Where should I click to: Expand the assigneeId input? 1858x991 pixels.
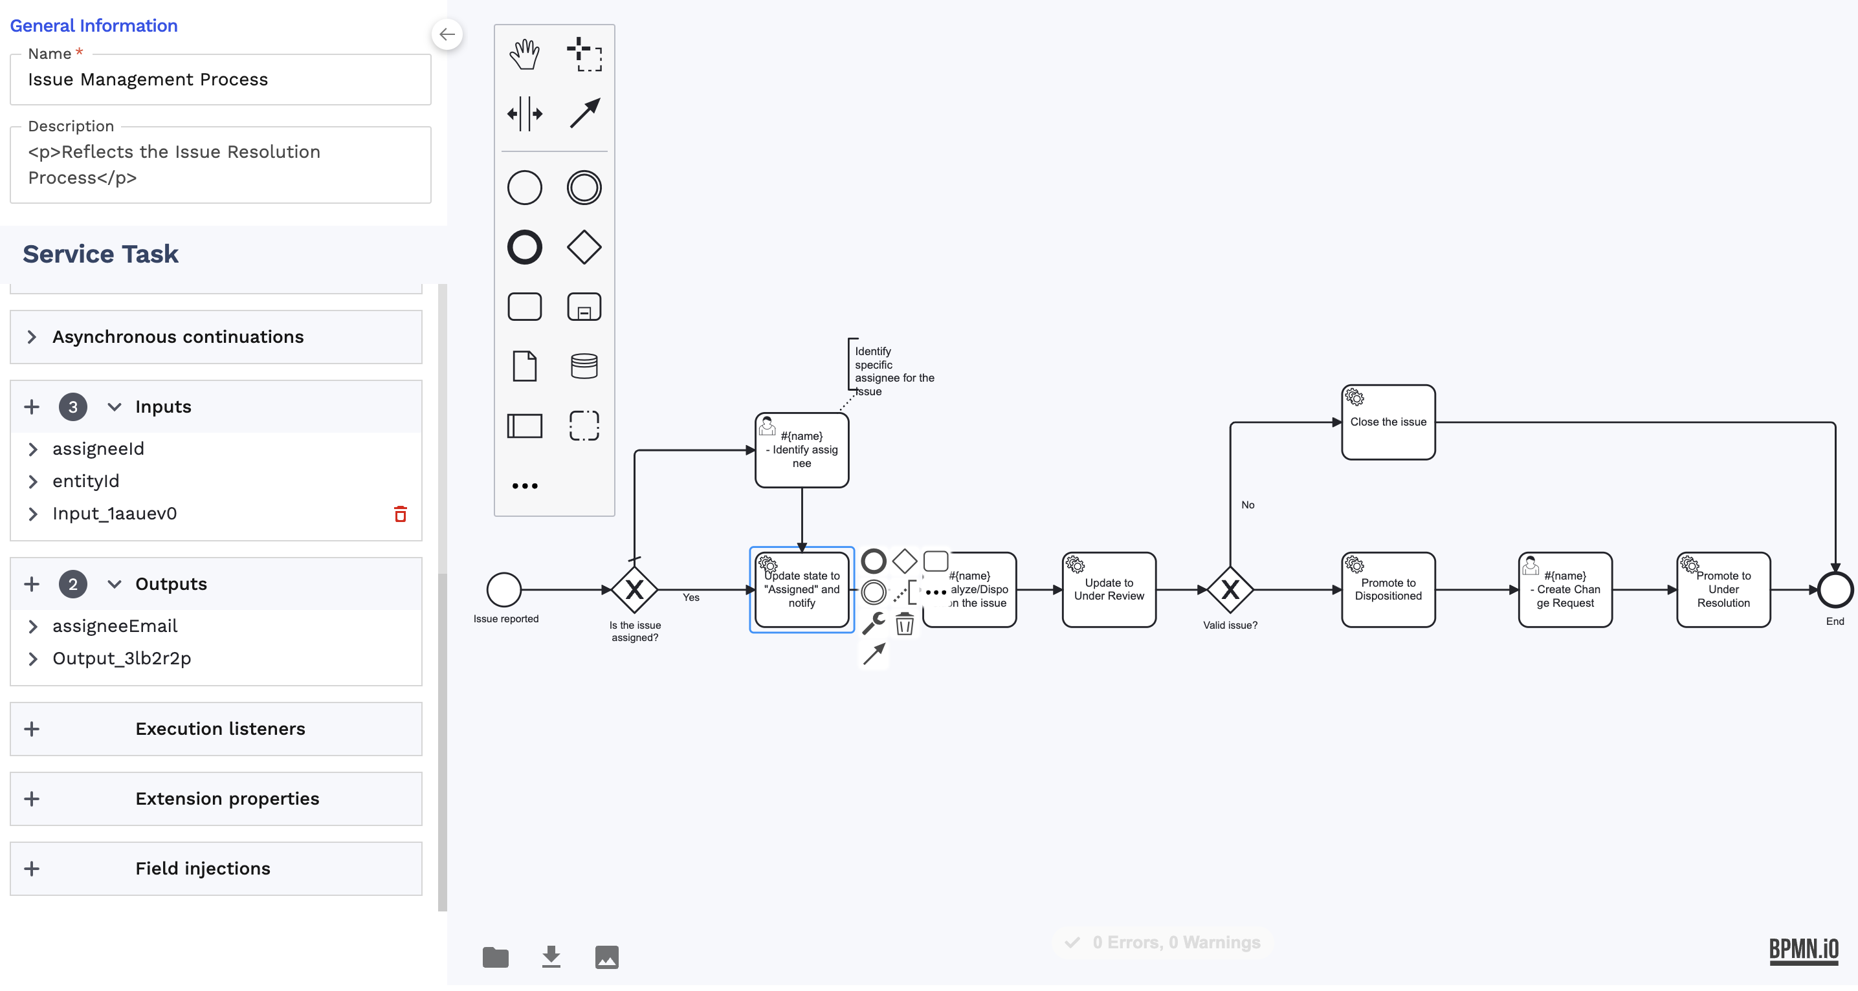32,449
